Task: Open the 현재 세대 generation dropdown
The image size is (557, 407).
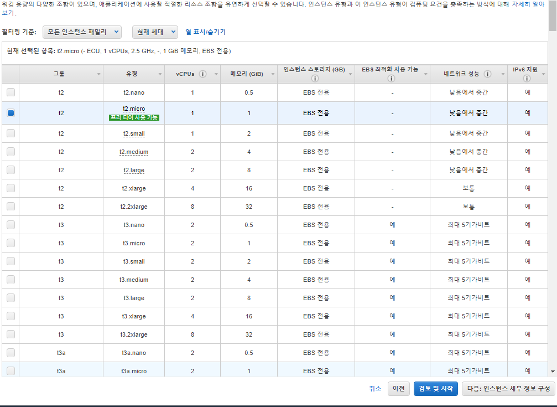Action: 155,32
